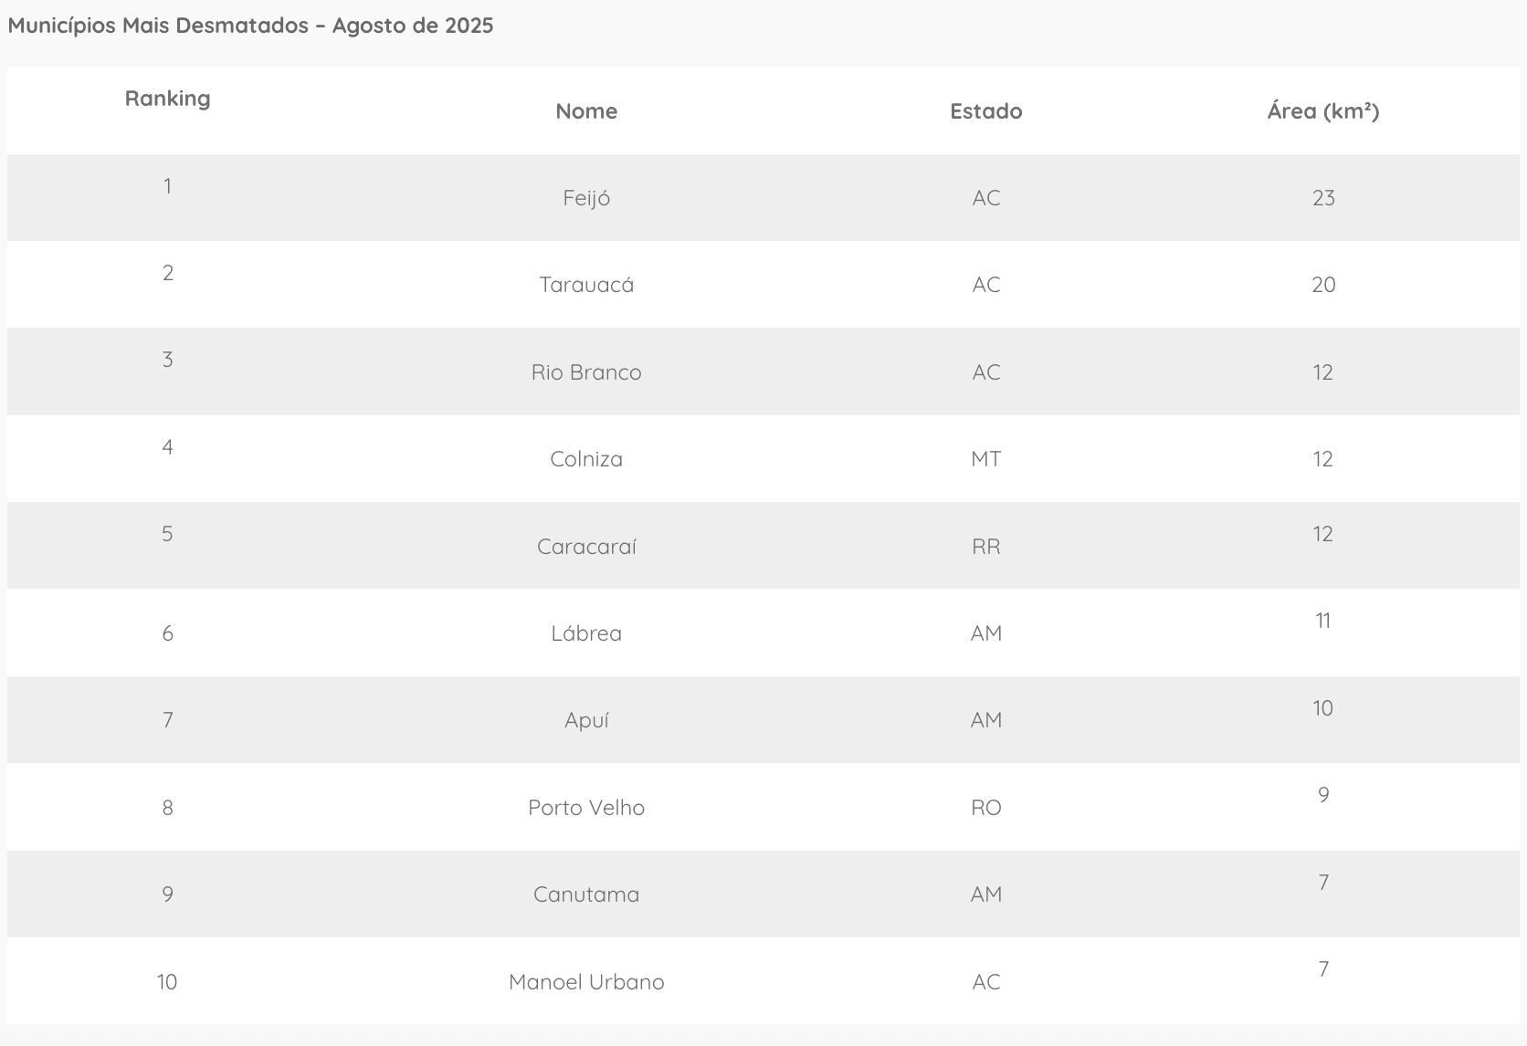Click the Nome column header
This screenshot has height=1046, width=1527.
coord(586,111)
